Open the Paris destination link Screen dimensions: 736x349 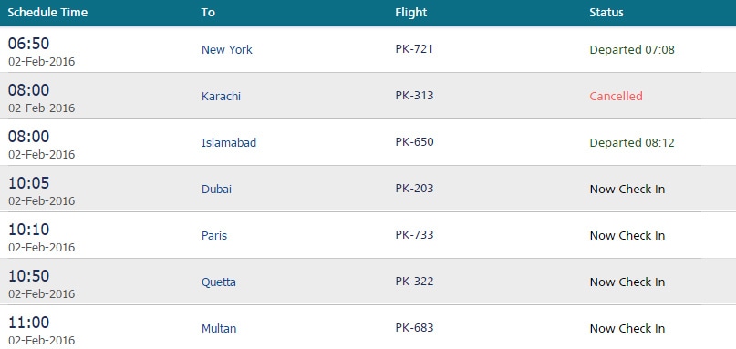tap(214, 235)
